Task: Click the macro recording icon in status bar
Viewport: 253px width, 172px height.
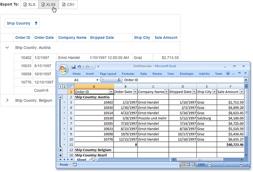Action: pyautogui.click(x=74, y=164)
